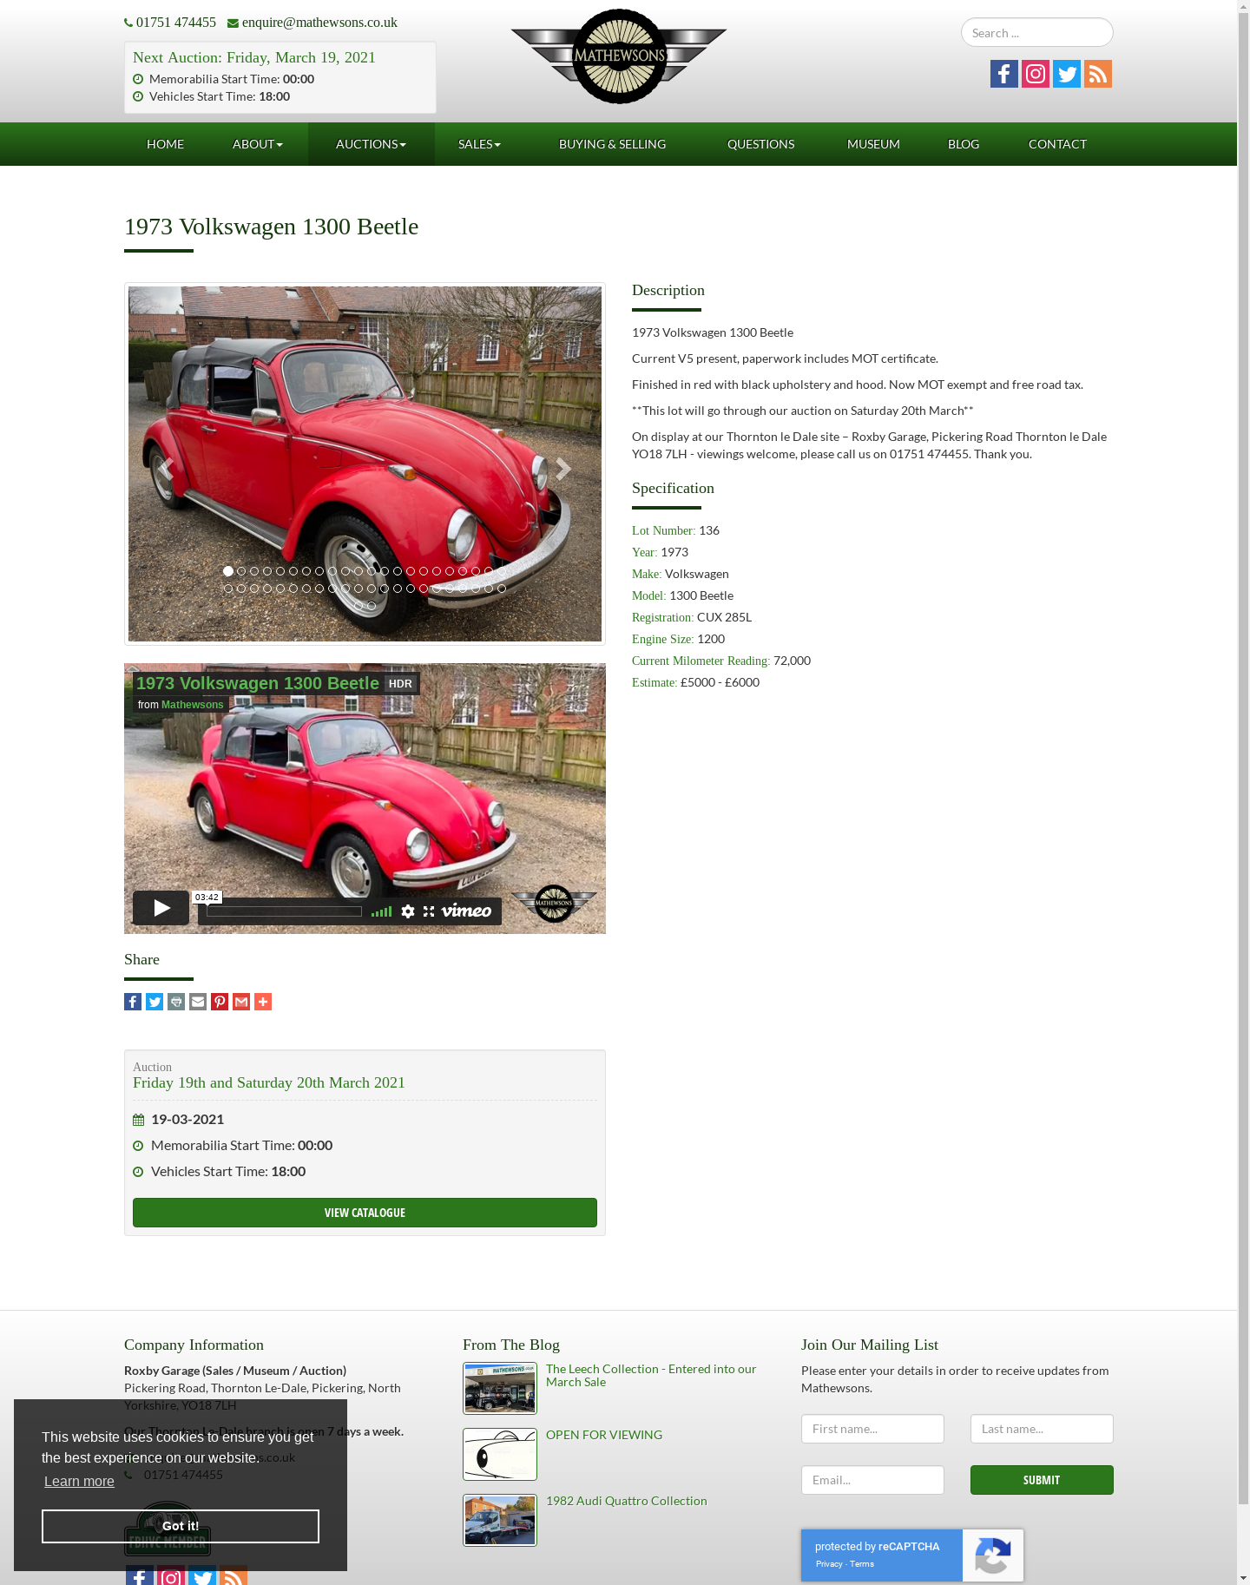Play the 1973 Volkswagen Beetle video

(x=161, y=908)
